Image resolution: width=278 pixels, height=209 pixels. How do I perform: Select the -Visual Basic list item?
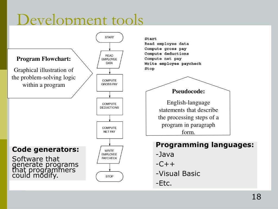pos(178,173)
